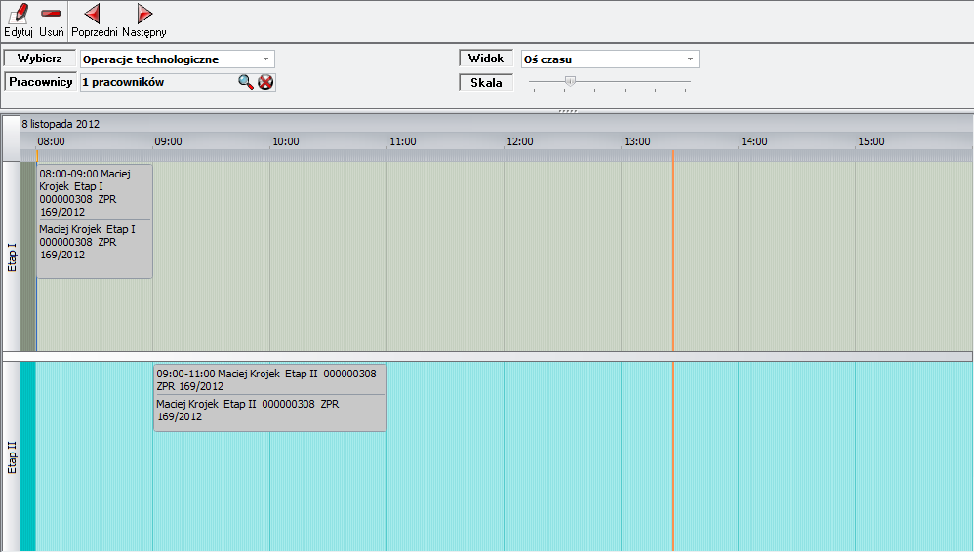Go to previous with Poprzedni arrow
Viewport: 974px width, 552px height.
pyautogui.click(x=93, y=13)
